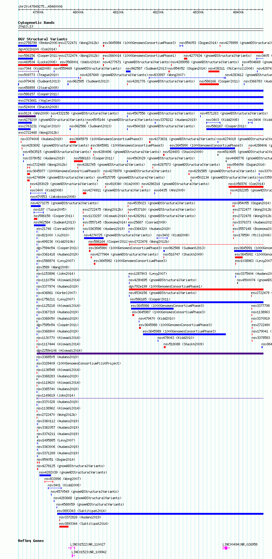Select variant nsv821000 (Ju2010)
Viewport: 272px width, 559px height.
[x=53, y=235]
